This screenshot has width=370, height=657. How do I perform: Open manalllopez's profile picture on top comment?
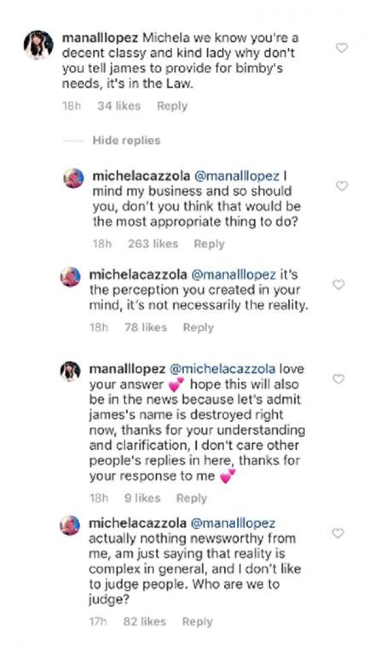(38, 45)
